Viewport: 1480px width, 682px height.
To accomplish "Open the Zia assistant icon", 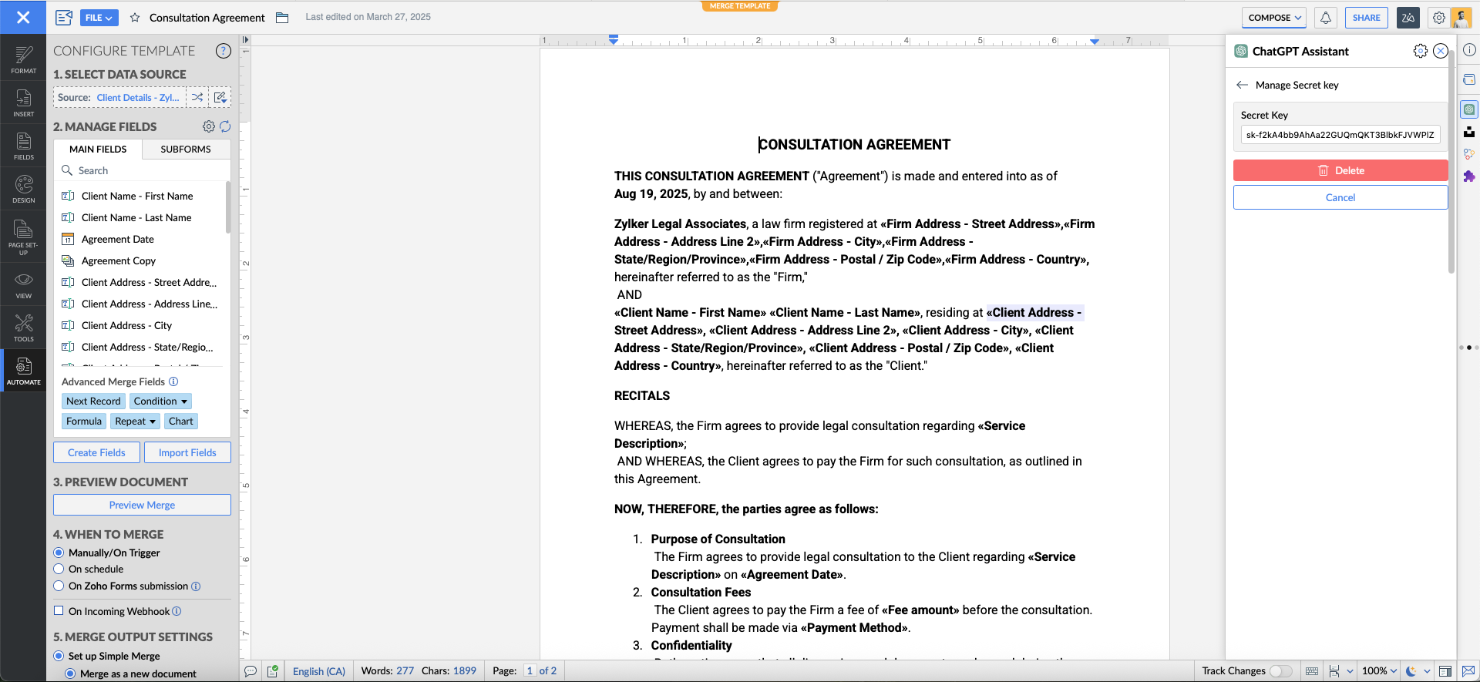I will pos(1408,18).
